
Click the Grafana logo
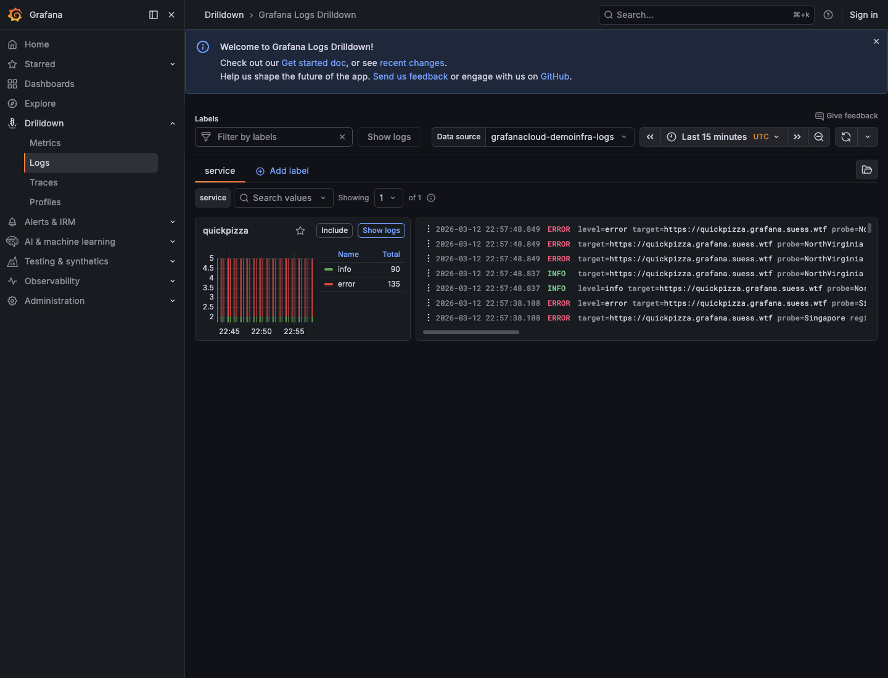[x=15, y=14]
